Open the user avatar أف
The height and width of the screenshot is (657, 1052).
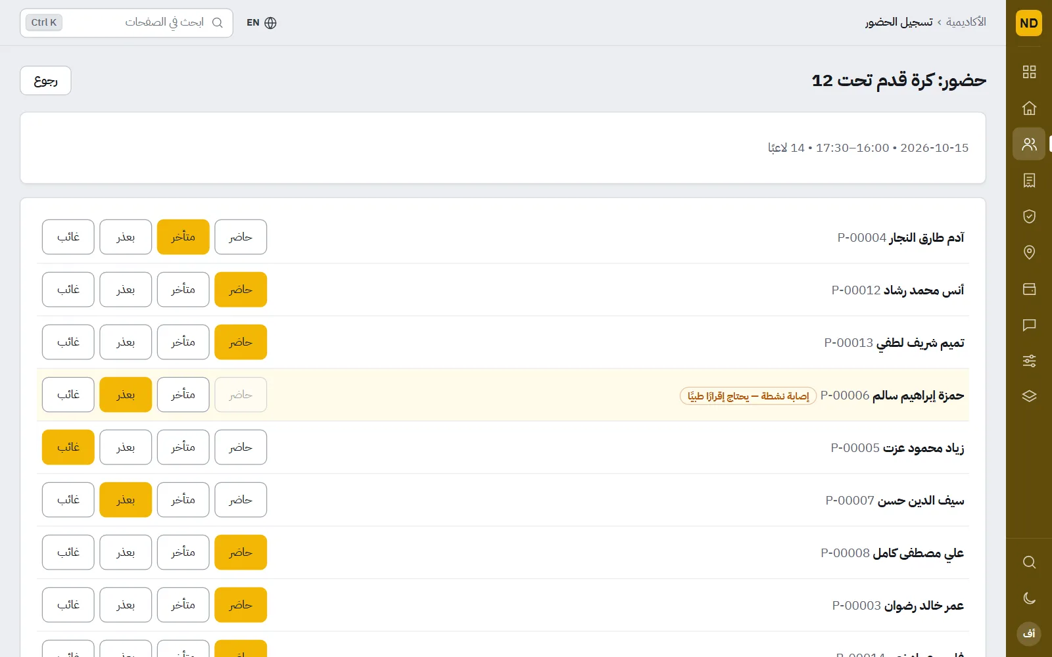[x=1029, y=634]
